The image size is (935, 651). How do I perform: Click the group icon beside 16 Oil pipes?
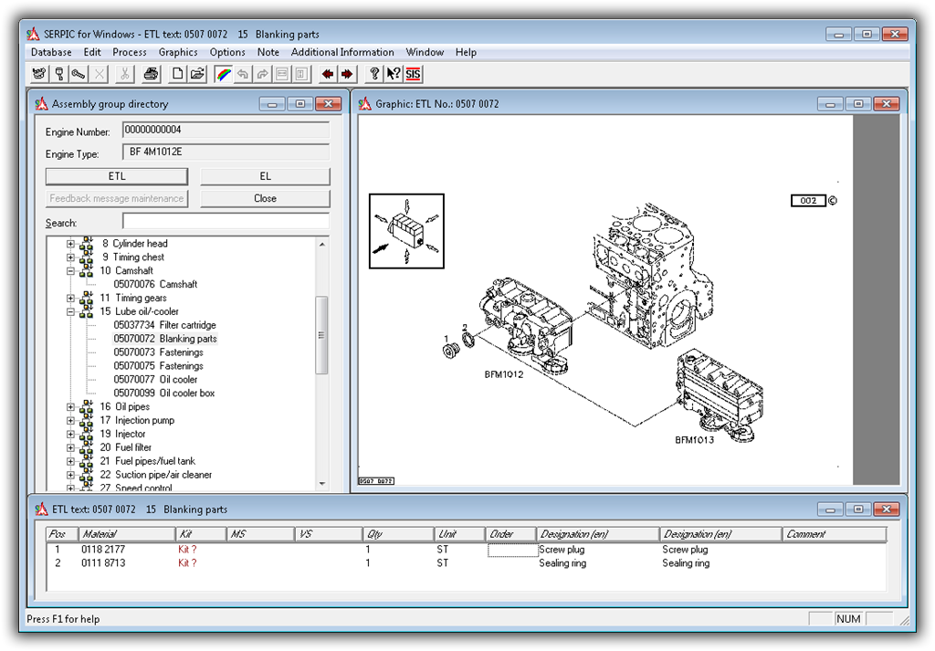(x=87, y=406)
